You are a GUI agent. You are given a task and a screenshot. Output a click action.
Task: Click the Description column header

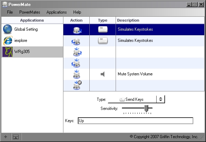click(x=160, y=20)
